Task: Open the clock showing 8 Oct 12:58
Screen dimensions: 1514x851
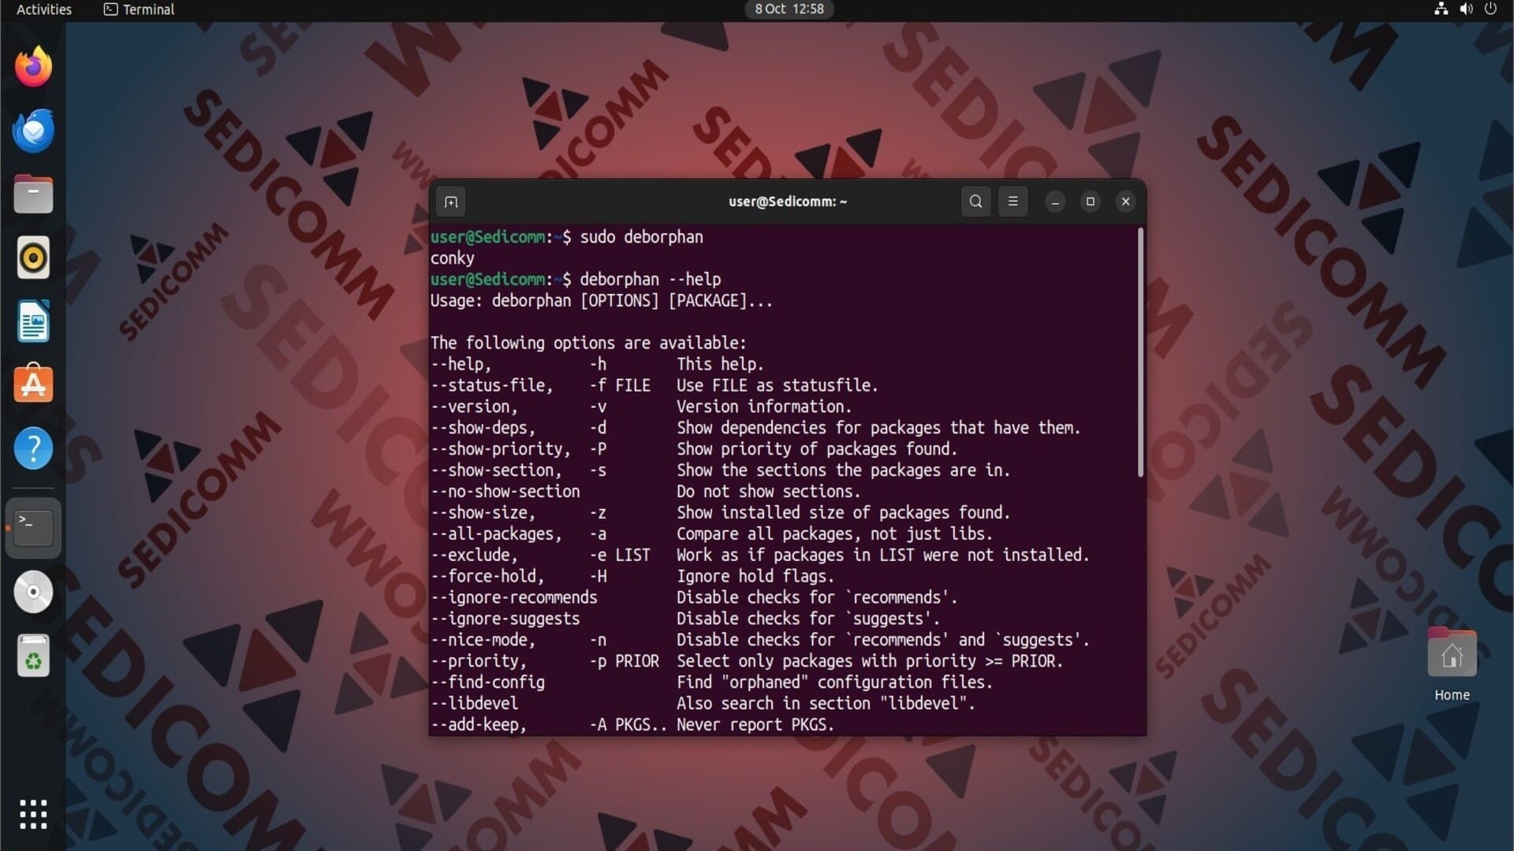Action: [x=789, y=9]
